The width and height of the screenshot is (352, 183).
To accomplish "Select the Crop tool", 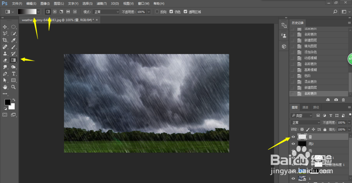I will tap(5, 40).
